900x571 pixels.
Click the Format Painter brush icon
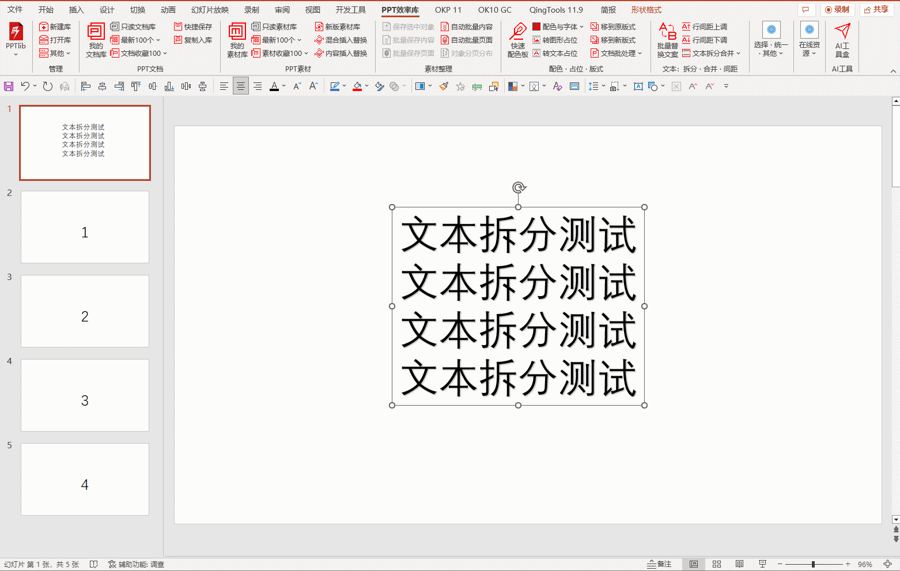444,86
